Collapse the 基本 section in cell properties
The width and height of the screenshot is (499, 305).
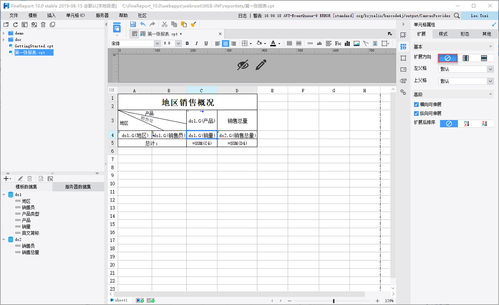[x=491, y=46]
